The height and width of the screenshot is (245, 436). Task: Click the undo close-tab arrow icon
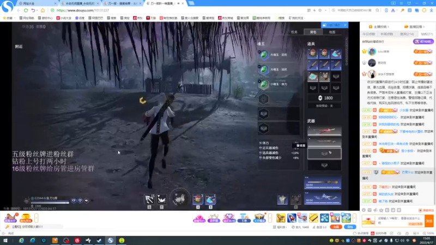coord(33,10)
